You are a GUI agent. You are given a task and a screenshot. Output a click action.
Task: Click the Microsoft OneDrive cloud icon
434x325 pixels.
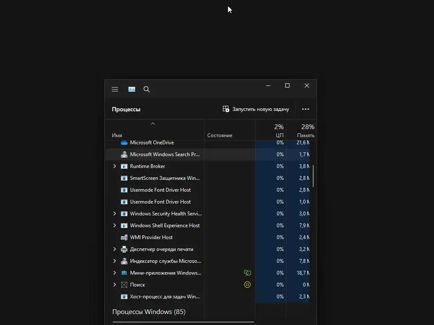(x=124, y=143)
